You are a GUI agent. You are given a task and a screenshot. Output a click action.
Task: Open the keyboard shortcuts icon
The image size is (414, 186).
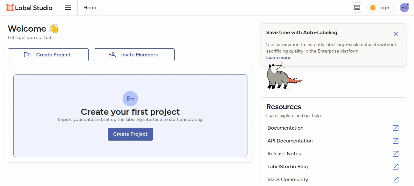click(357, 8)
